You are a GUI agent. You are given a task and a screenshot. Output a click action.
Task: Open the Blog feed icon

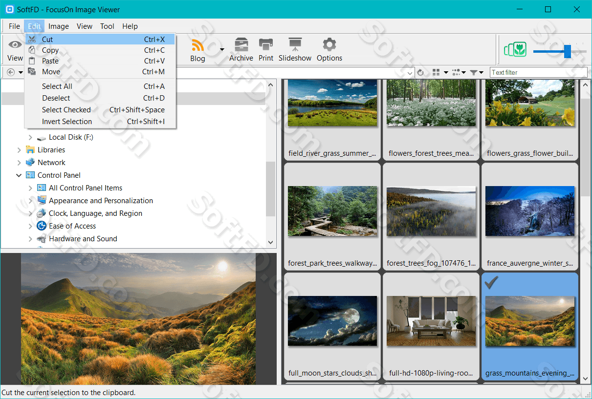(197, 45)
